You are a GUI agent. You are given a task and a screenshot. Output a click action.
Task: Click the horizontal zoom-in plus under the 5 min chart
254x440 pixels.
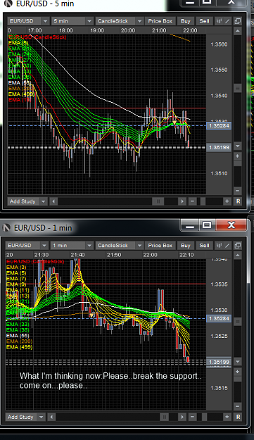227,201
